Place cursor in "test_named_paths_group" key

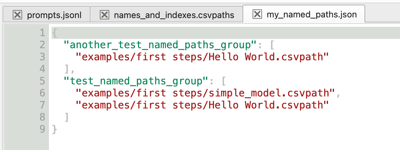(x=135, y=81)
